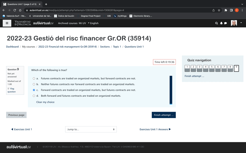Select option d Both forward and futures
Screen dimensions: 246x153
tap(34, 96)
